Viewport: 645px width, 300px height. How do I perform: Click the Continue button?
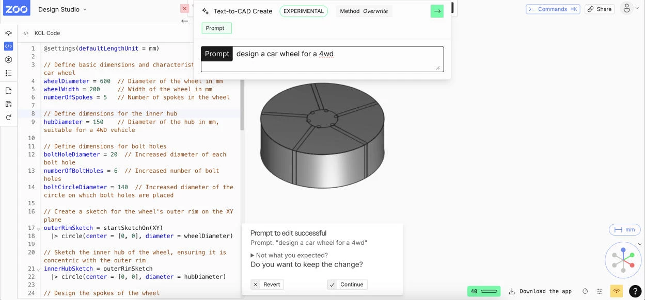click(347, 285)
